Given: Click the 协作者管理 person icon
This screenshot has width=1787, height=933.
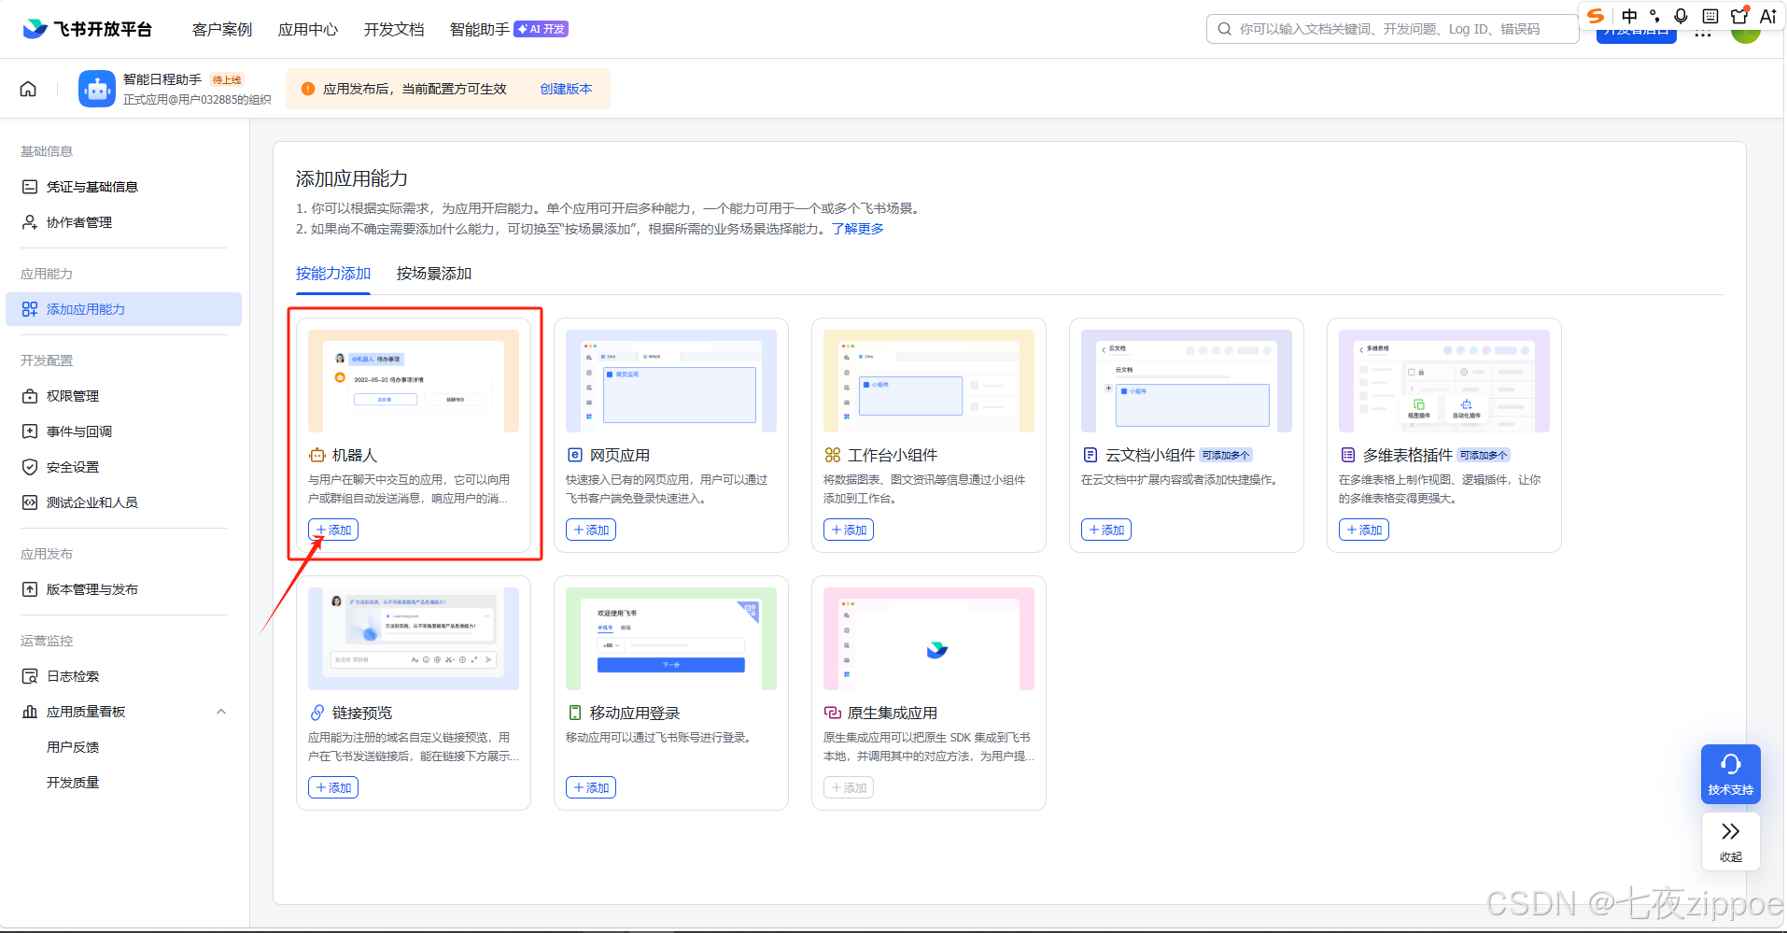Looking at the screenshot, I should [x=30, y=222].
